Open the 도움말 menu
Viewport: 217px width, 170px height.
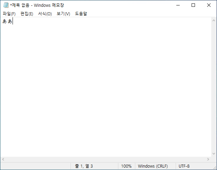click(81, 14)
